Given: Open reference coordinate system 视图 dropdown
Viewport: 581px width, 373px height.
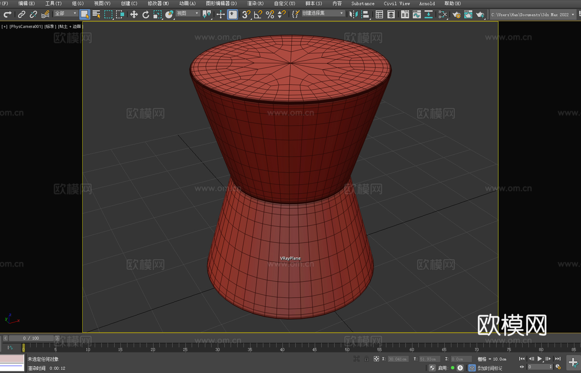Looking at the screenshot, I should click(188, 13).
